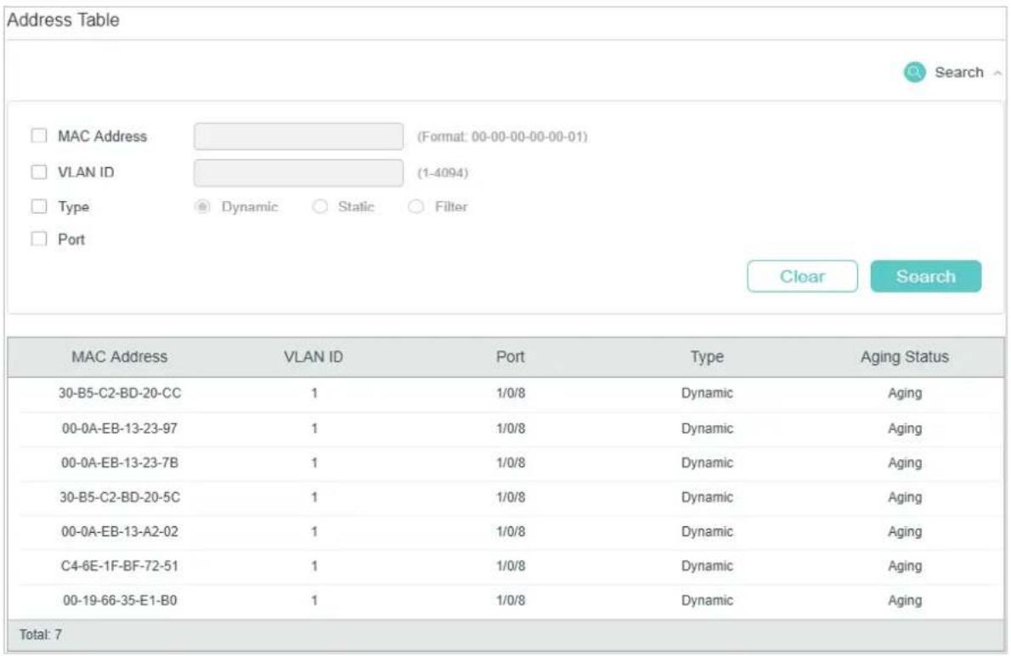The image size is (1011, 656).
Task: Click the Aging Status column header
Action: click(x=905, y=357)
